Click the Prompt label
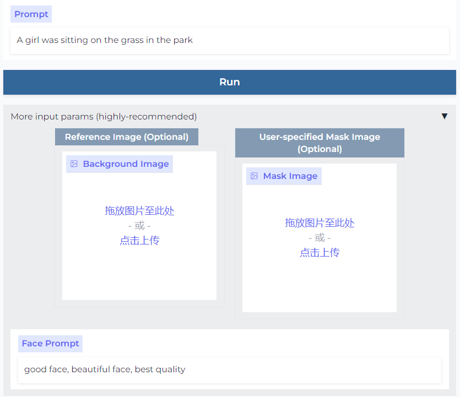 click(31, 14)
